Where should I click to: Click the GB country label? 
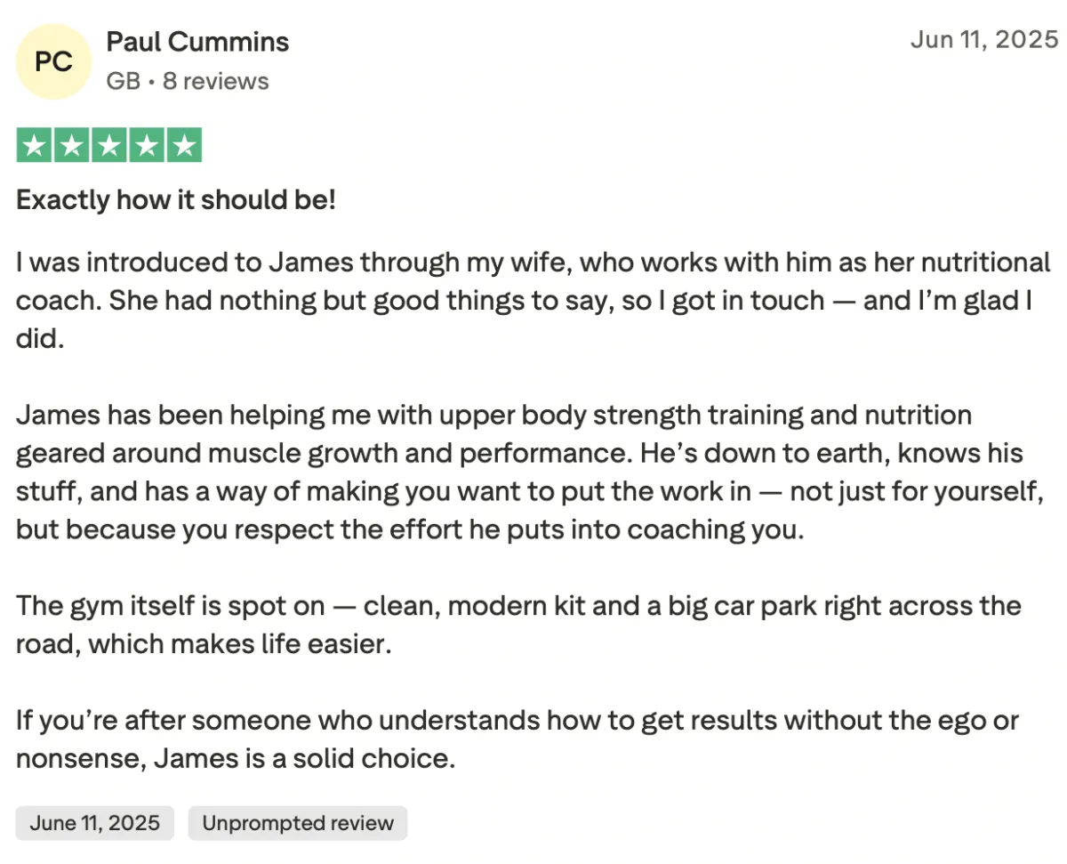coord(123,82)
